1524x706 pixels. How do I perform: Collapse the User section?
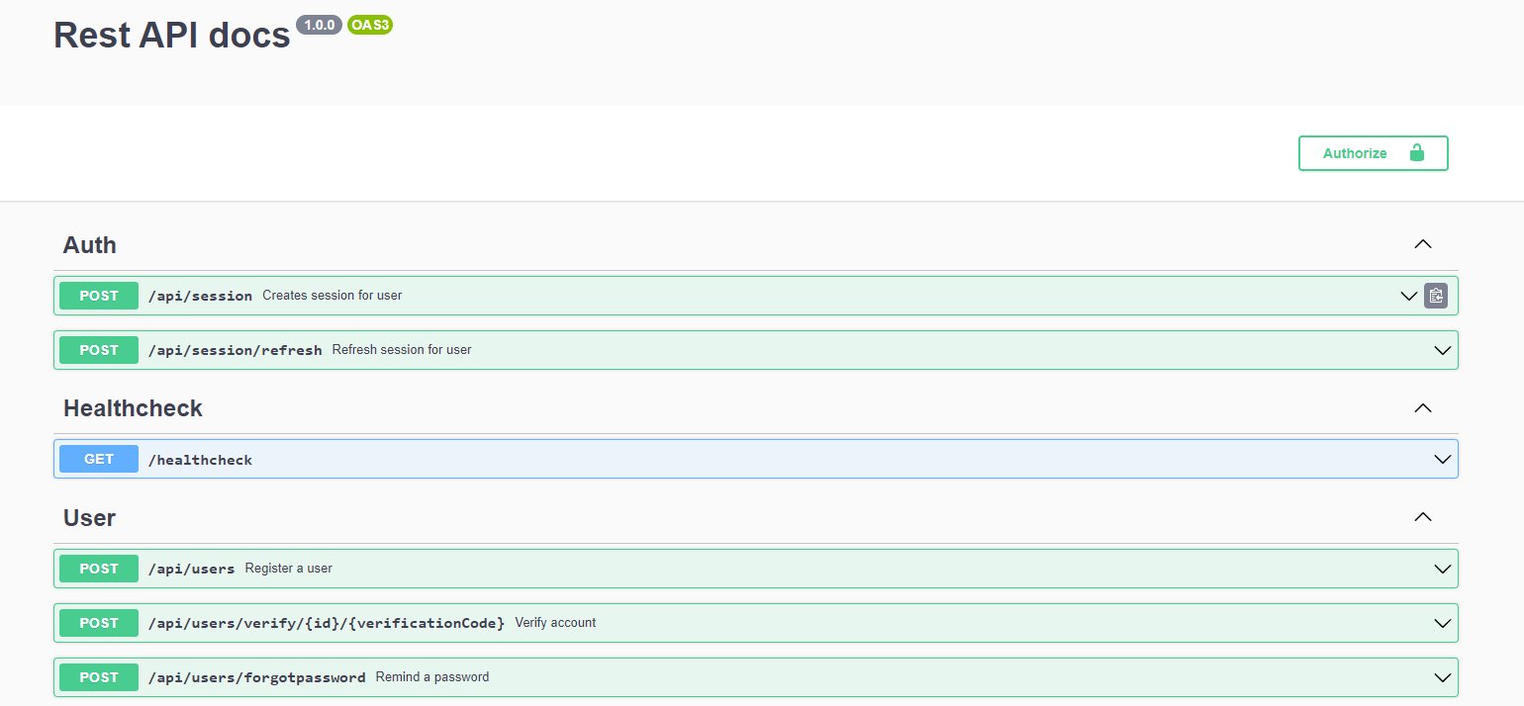1422,517
